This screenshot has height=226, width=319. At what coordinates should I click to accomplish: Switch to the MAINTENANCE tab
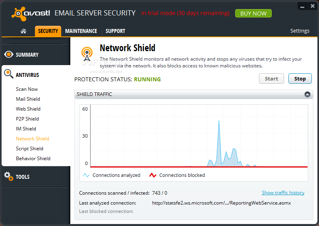pos(81,31)
